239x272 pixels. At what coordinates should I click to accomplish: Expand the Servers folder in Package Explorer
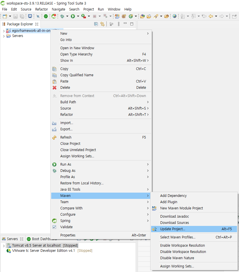point(4,36)
